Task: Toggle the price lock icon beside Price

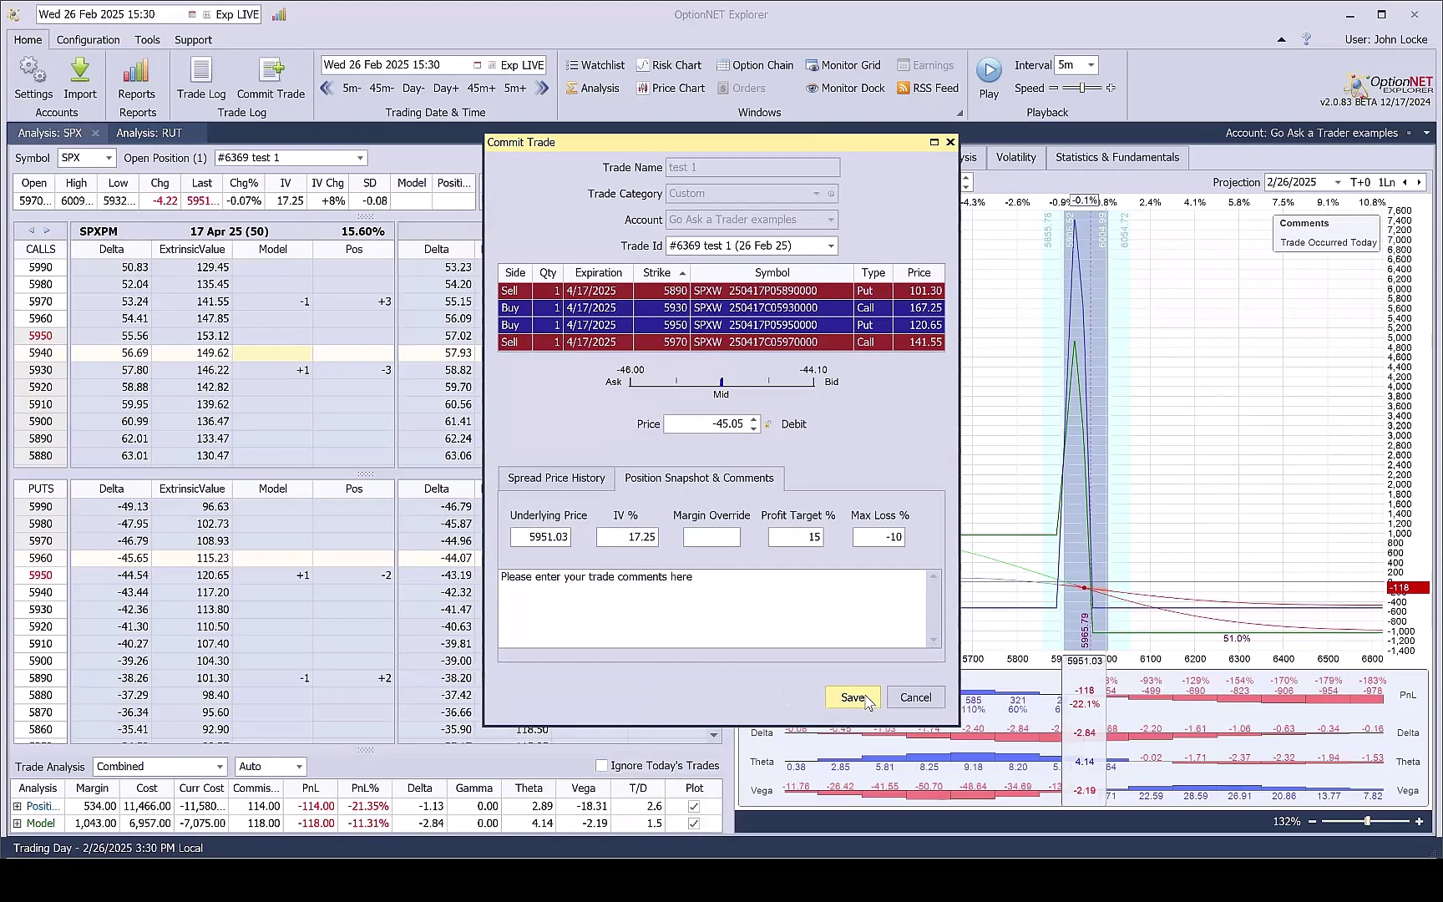Action: [768, 424]
